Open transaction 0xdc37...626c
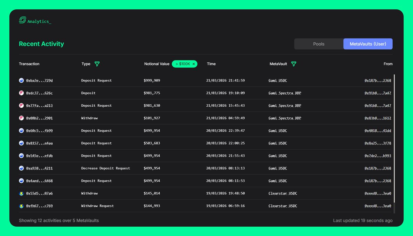The height and width of the screenshot is (236, 413). 39,93
